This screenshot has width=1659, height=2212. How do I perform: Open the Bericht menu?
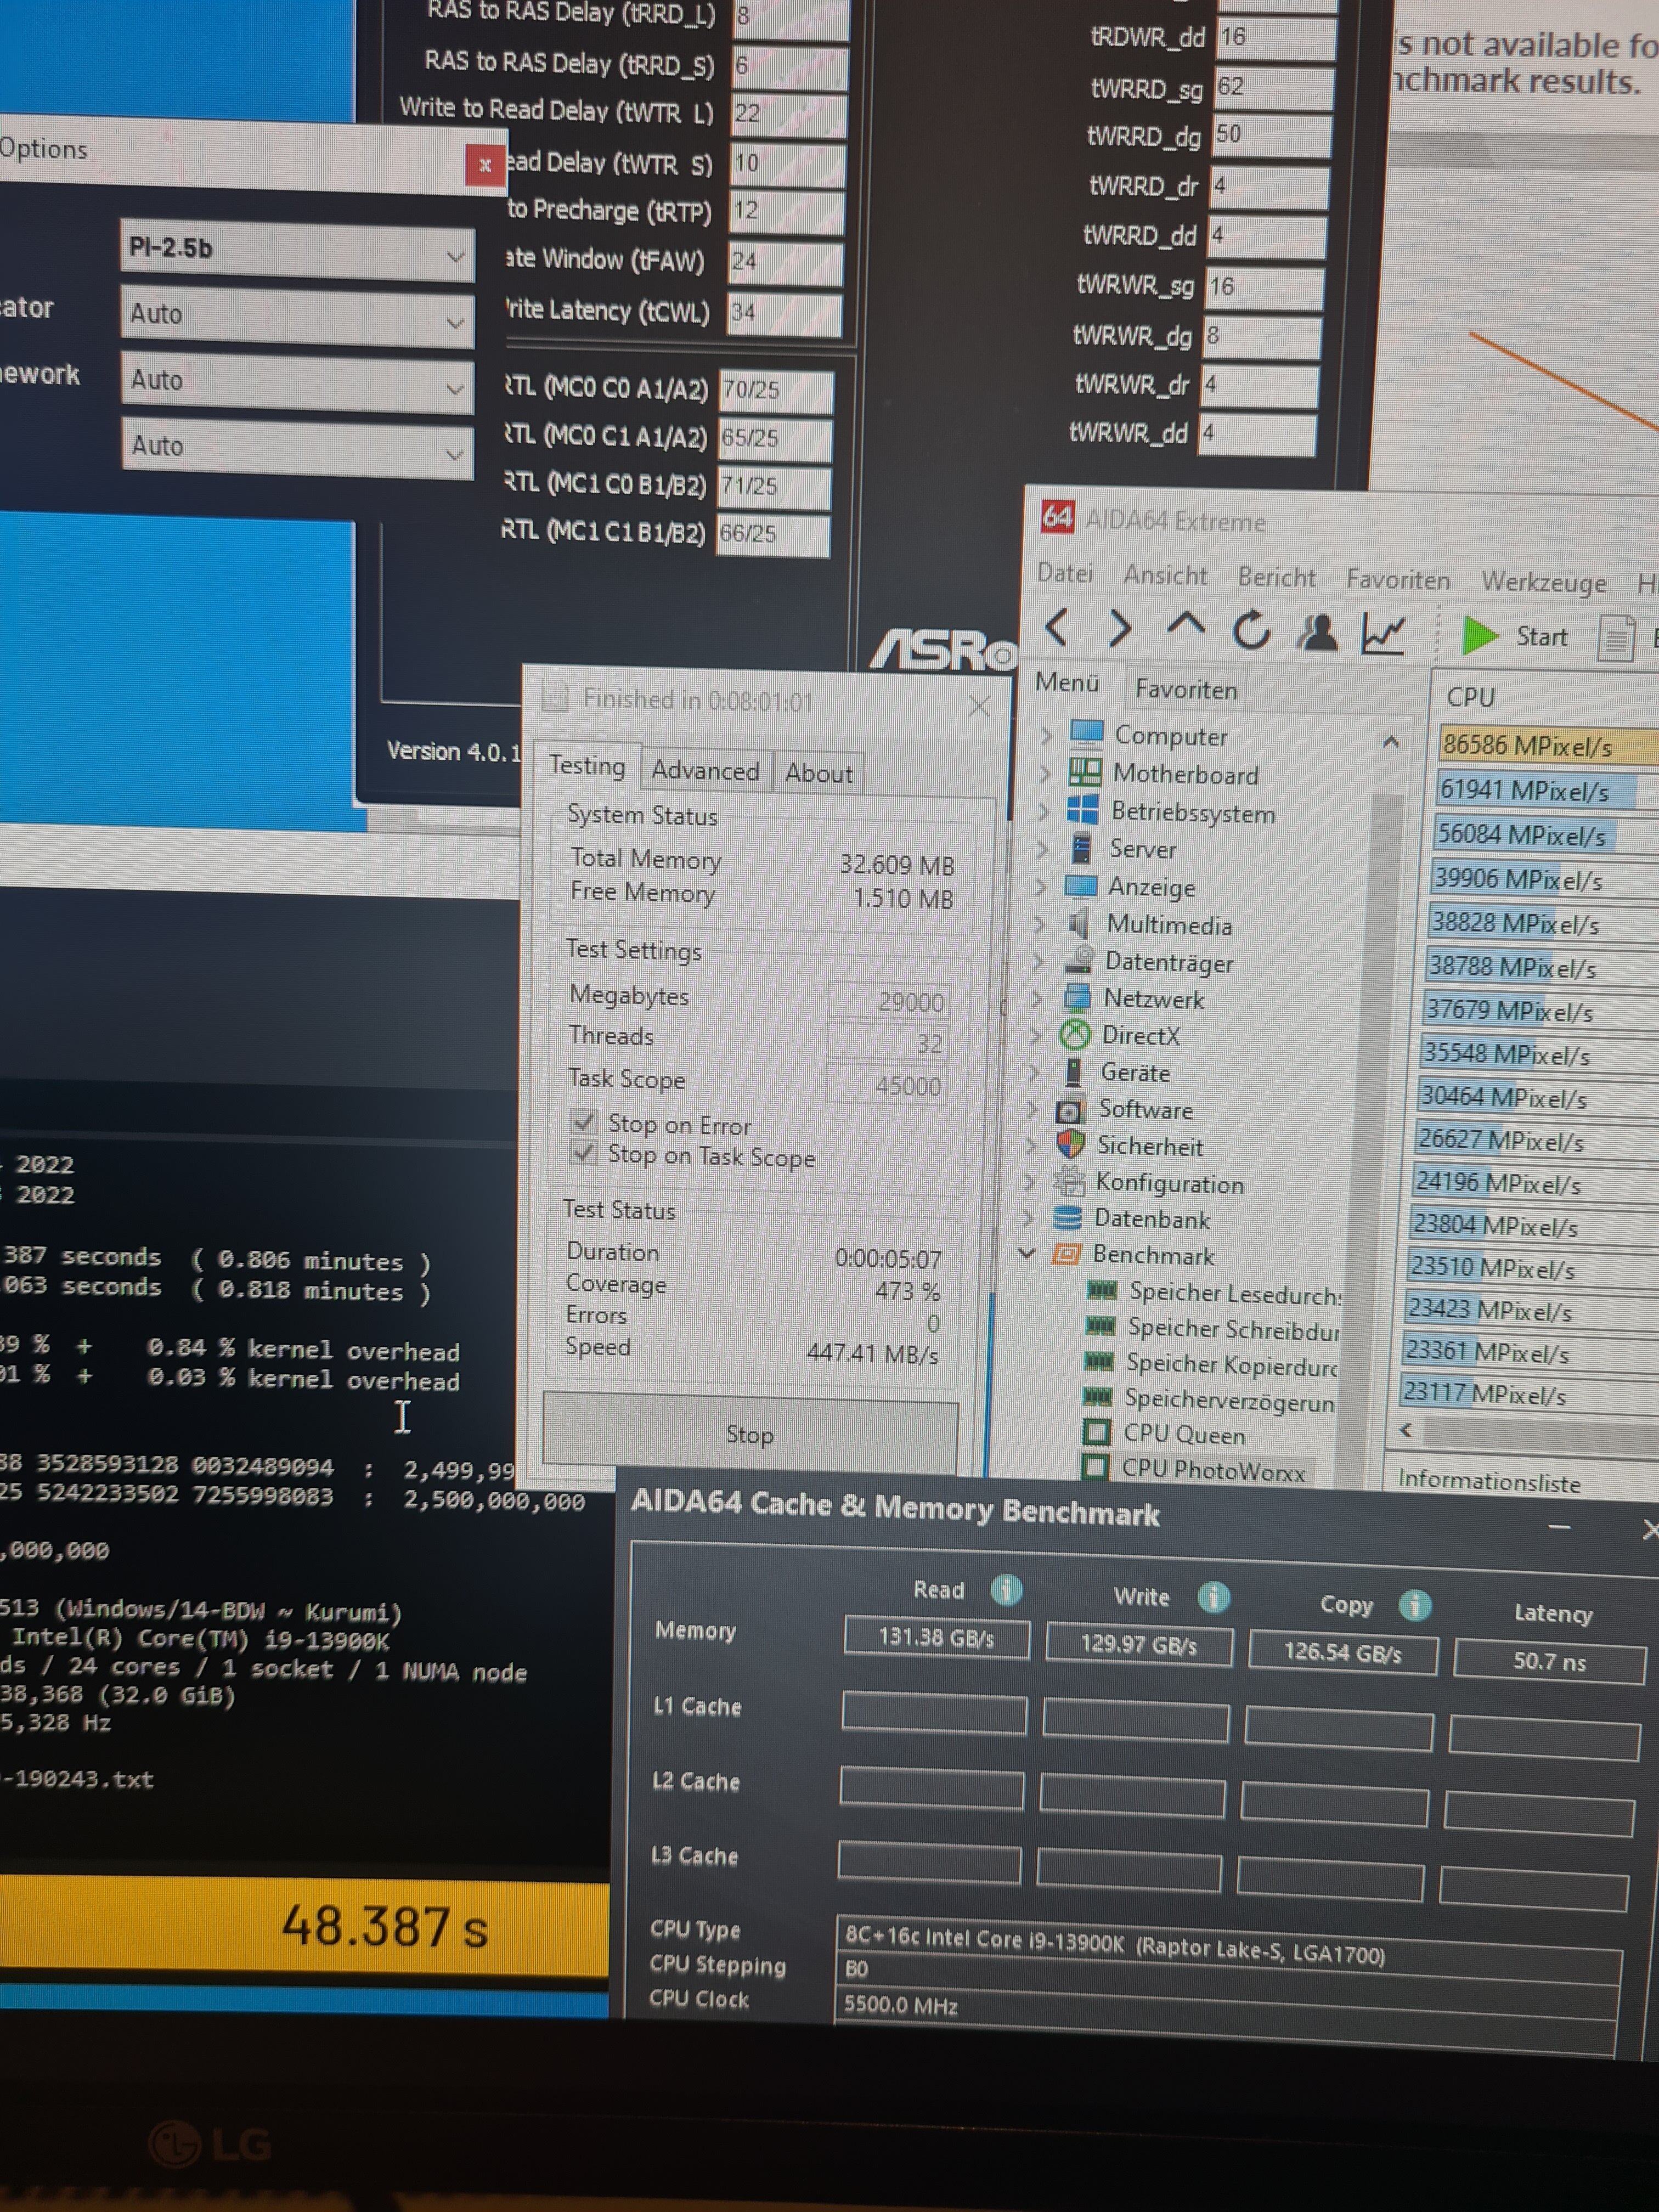point(1277,577)
